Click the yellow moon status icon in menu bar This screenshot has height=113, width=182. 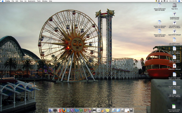[156, 1]
